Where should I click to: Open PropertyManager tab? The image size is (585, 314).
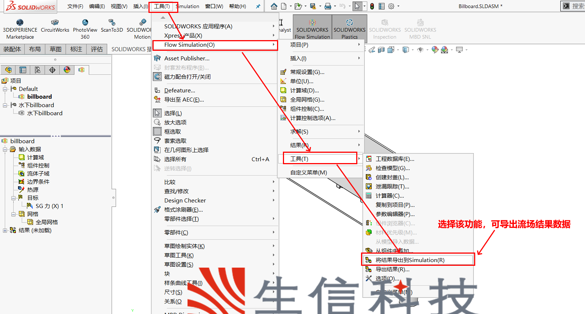tap(23, 70)
